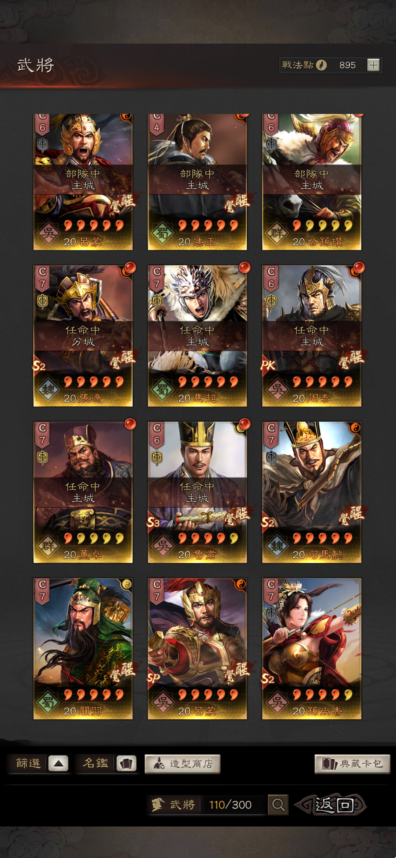The height and width of the screenshot is (858, 396).
Task: Tap the 返回 back button
Action: tap(331, 805)
